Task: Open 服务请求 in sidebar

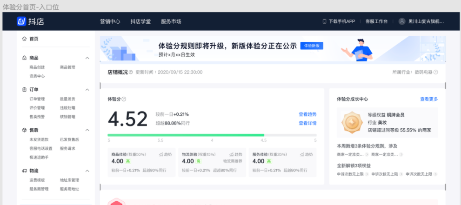Action: click(x=67, y=148)
